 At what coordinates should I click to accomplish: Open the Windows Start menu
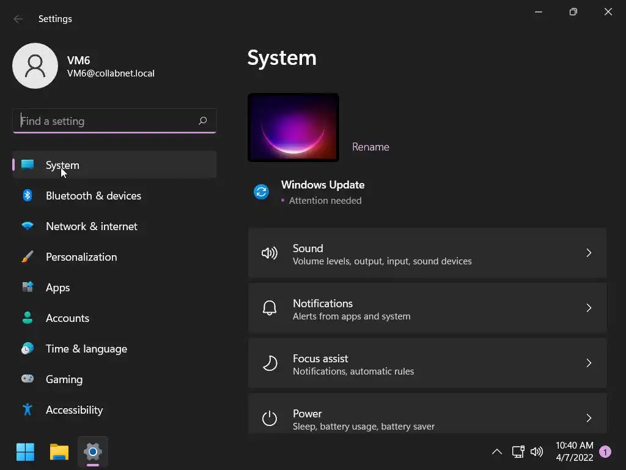(25, 452)
